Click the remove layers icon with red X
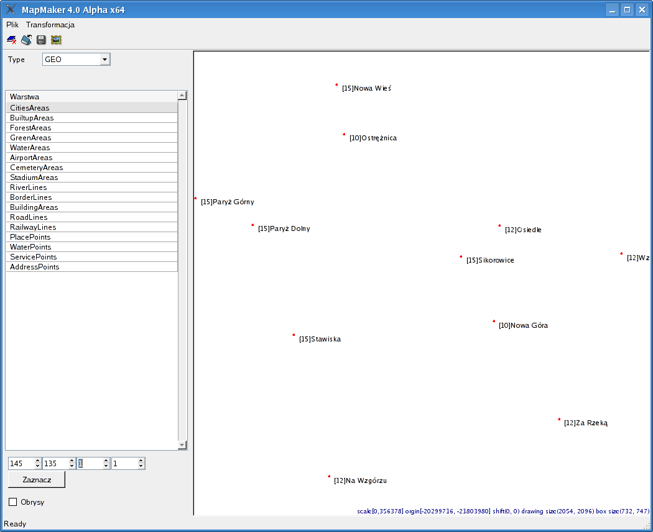This screenshot has height=532, width=653. [x=11, y=40]
